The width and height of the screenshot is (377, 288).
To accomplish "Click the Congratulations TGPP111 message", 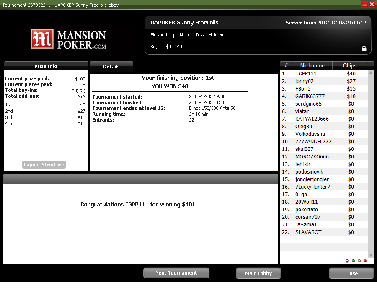I will pos(137,204).
